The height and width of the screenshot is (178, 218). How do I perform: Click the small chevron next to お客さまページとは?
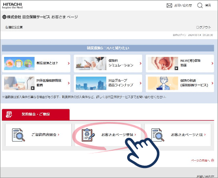click(205, 135)
